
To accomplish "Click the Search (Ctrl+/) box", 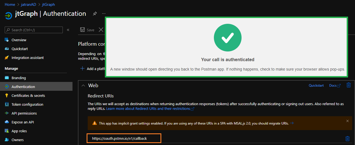I will (x=34, y=30).
